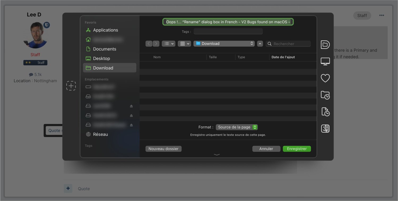The image size is (398, 201).
Task: Collapse the dialog with the chevron-up button
Action: pyautogui.click(x=260, y=44)
